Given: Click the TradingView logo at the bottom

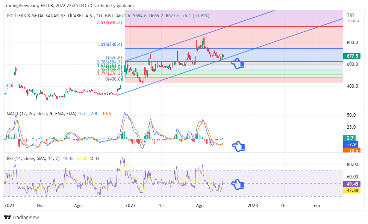Looking at the screenshot, I should point(21,218).
